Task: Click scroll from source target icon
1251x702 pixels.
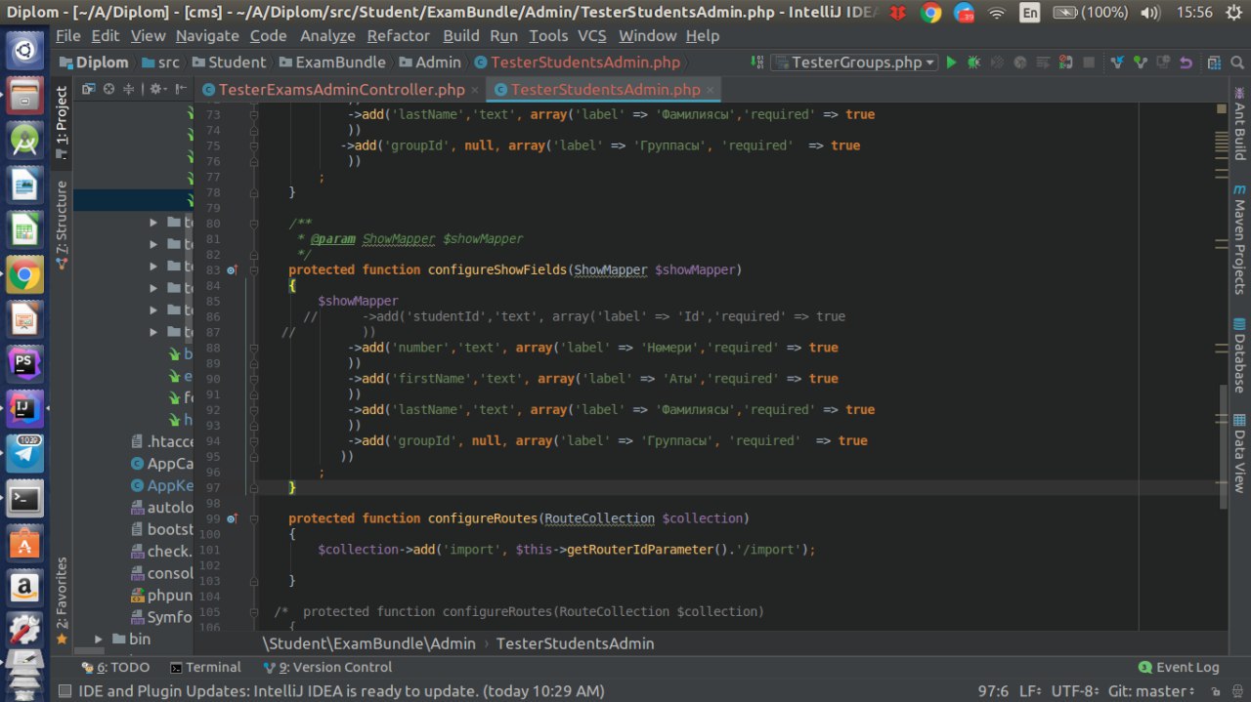Action: [108, 89]
